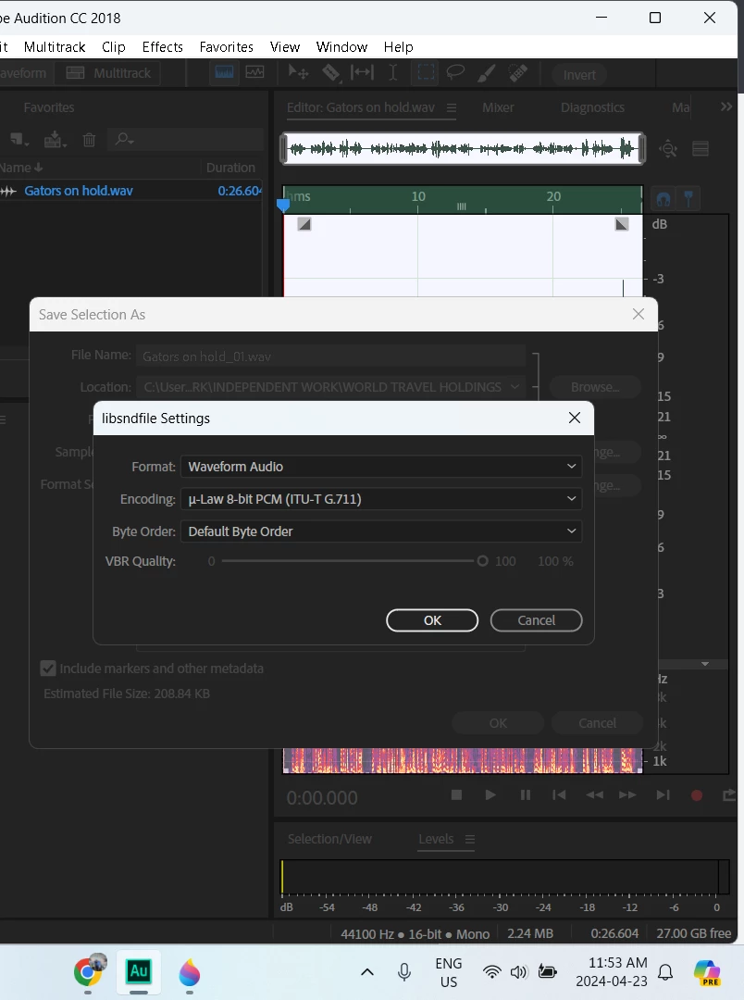
Task: Open the Clip menu
Action: (x=114, y=46)
